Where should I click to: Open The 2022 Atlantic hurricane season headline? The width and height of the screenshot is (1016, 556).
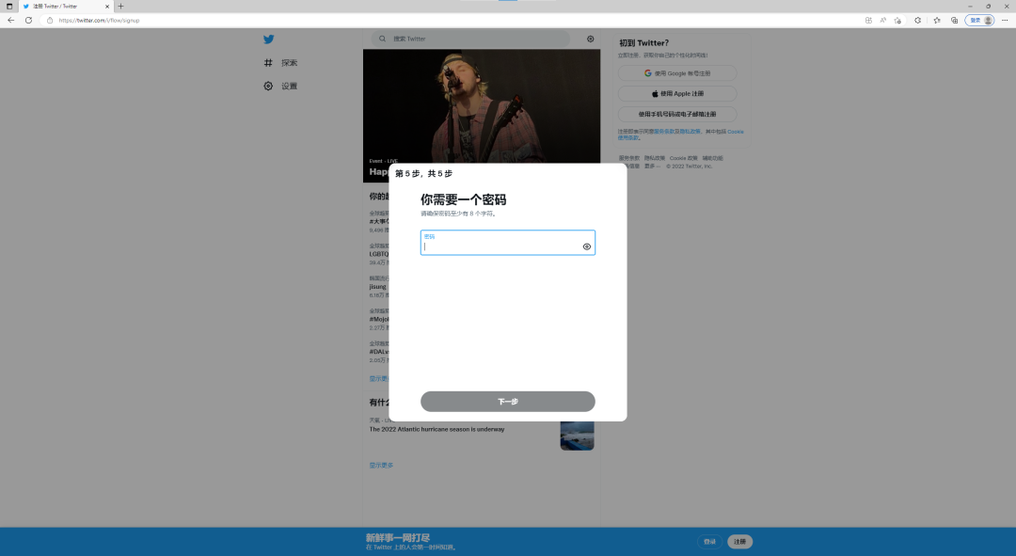pos(437,429)
